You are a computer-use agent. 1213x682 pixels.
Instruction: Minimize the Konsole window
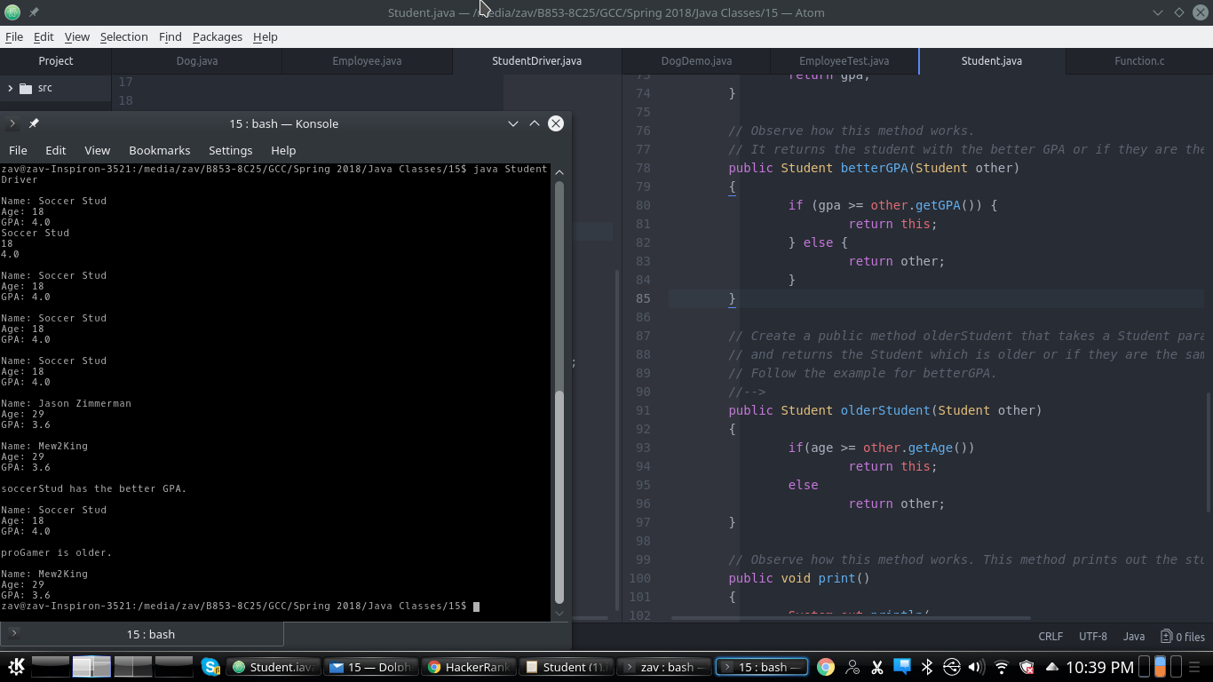coord(512,123)
